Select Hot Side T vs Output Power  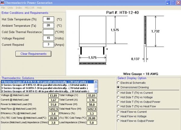click(x=118, y=102)
